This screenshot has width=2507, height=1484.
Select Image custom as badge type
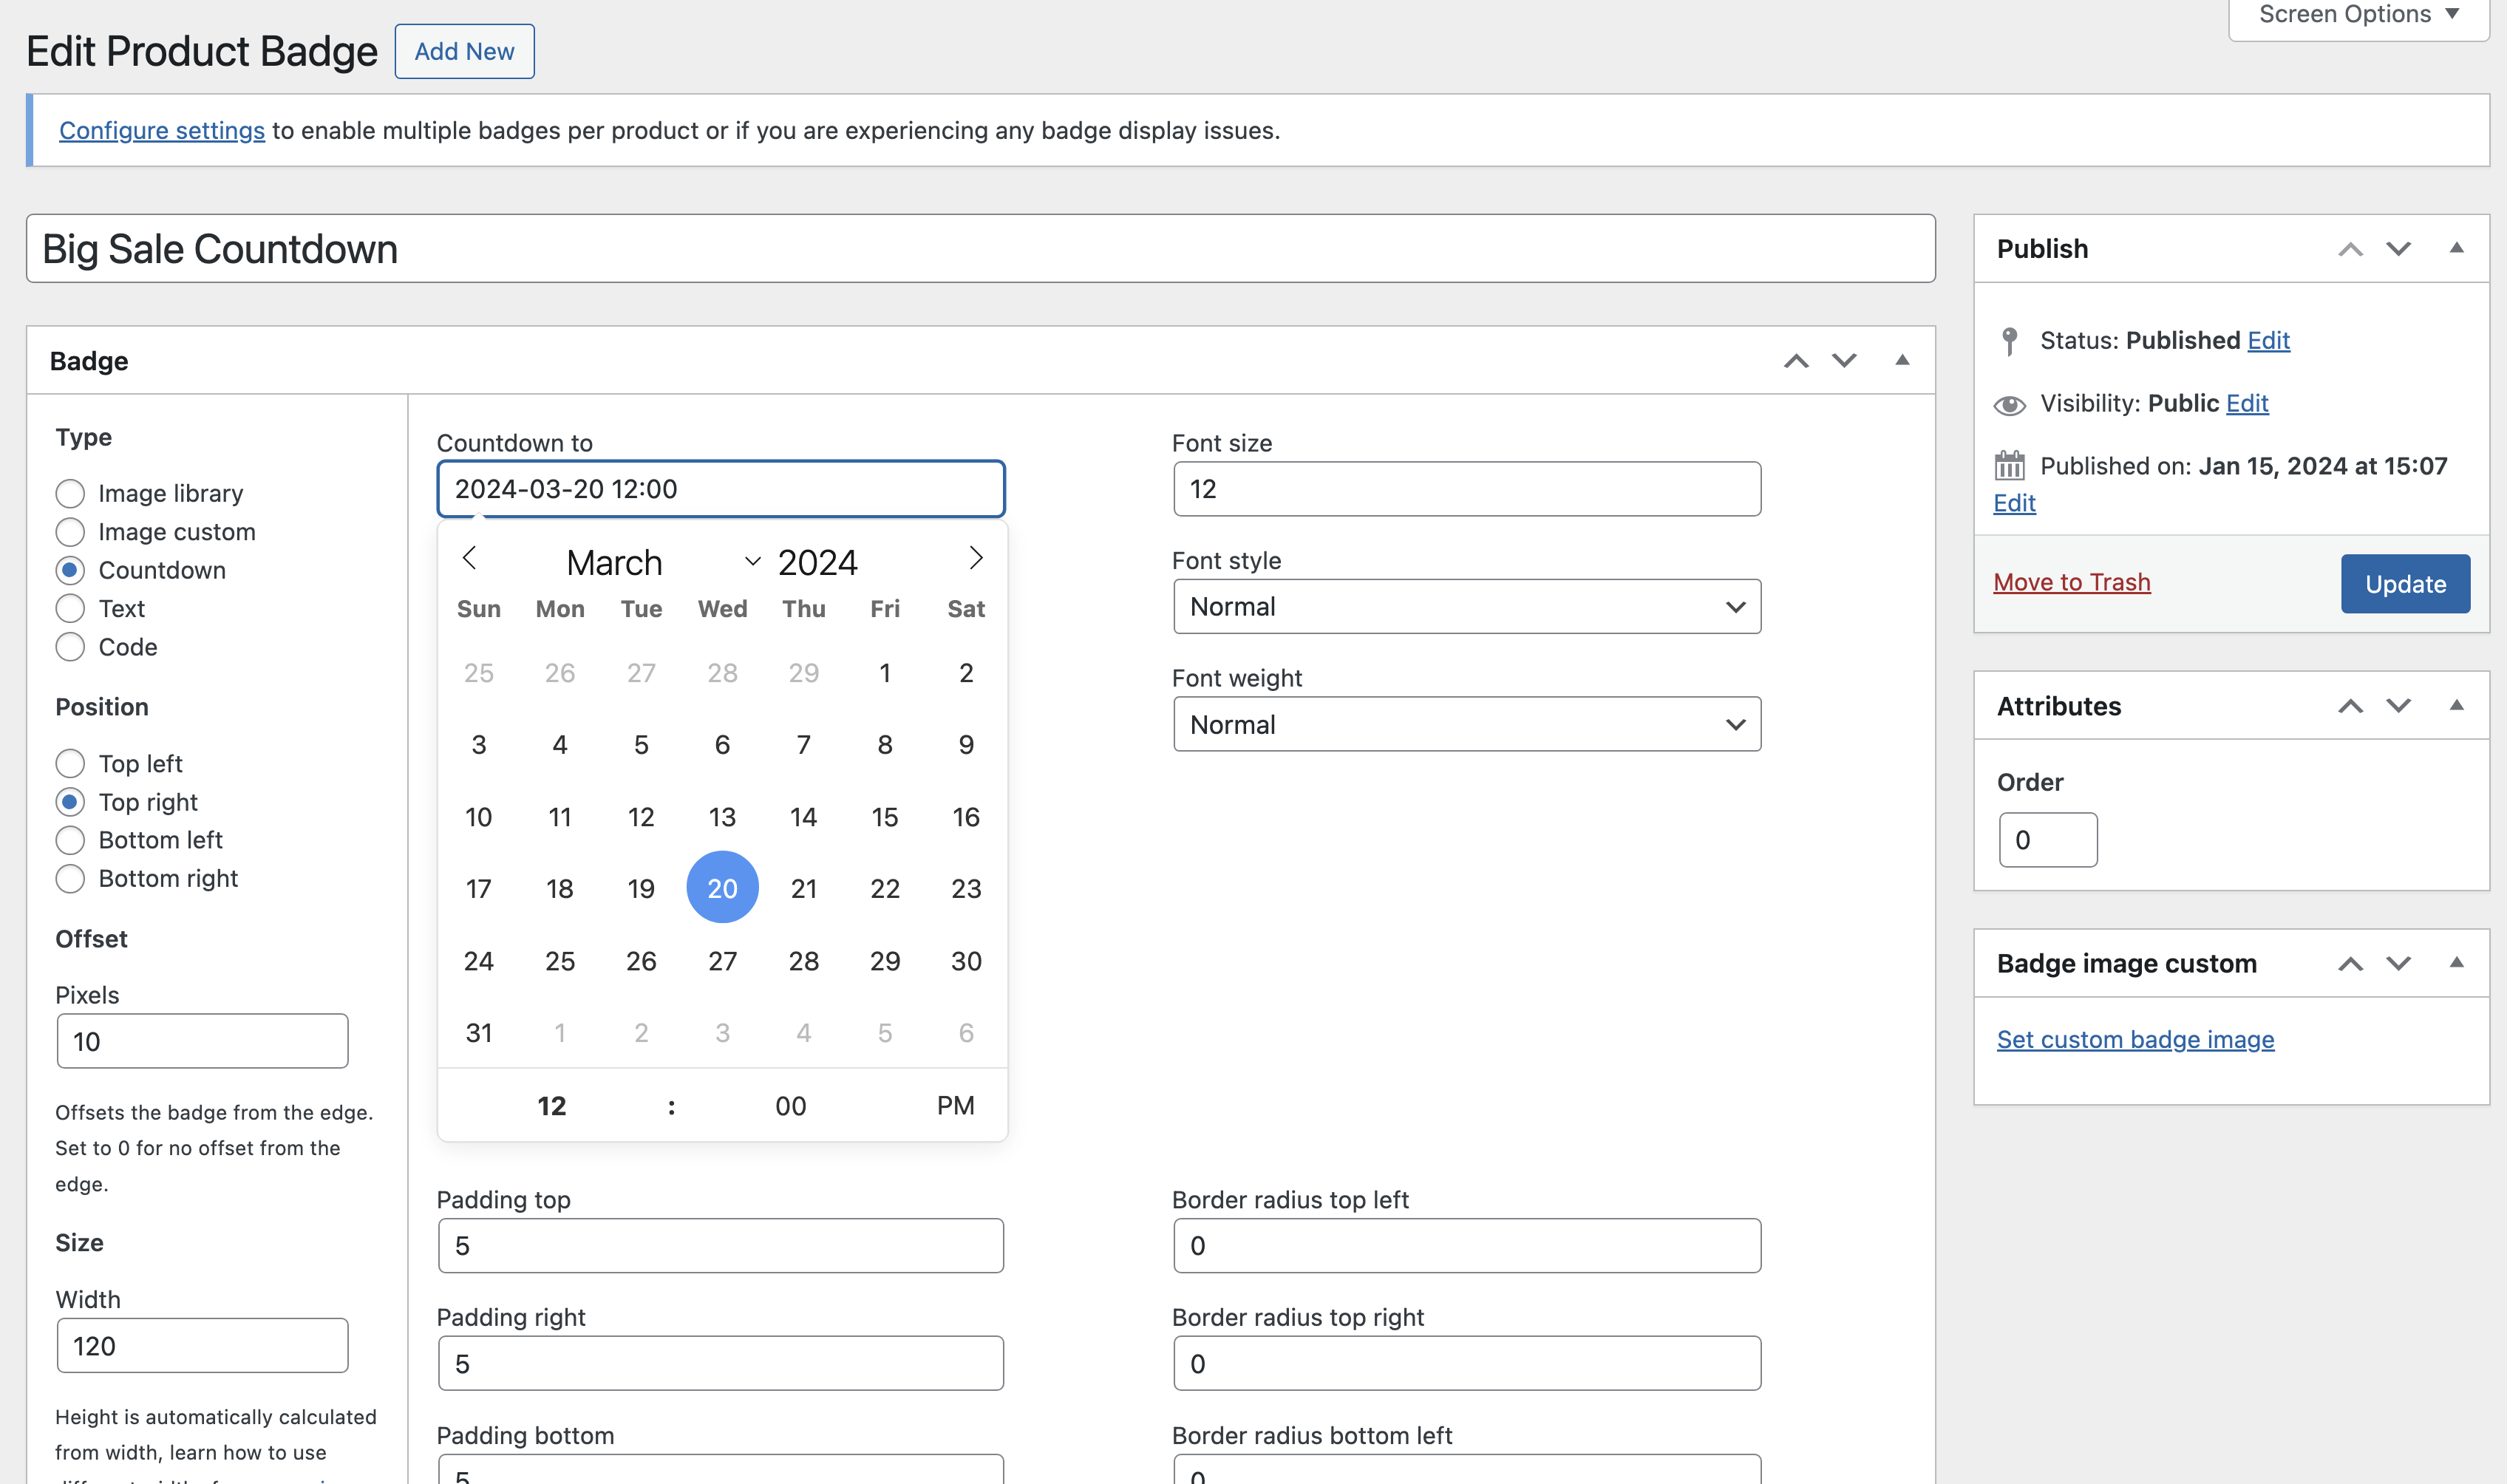tap(70, 531)
